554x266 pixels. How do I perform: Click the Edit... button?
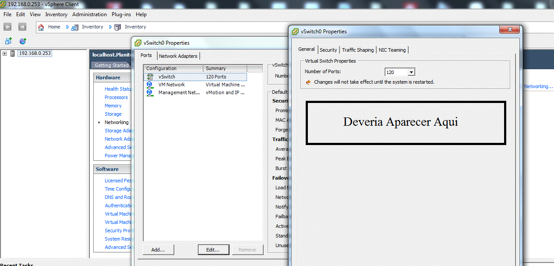tap(213, 249)
